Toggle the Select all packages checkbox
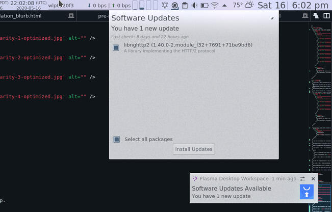Image resolution: width=332 pixels, height=212 pixels. click(116, 139)
